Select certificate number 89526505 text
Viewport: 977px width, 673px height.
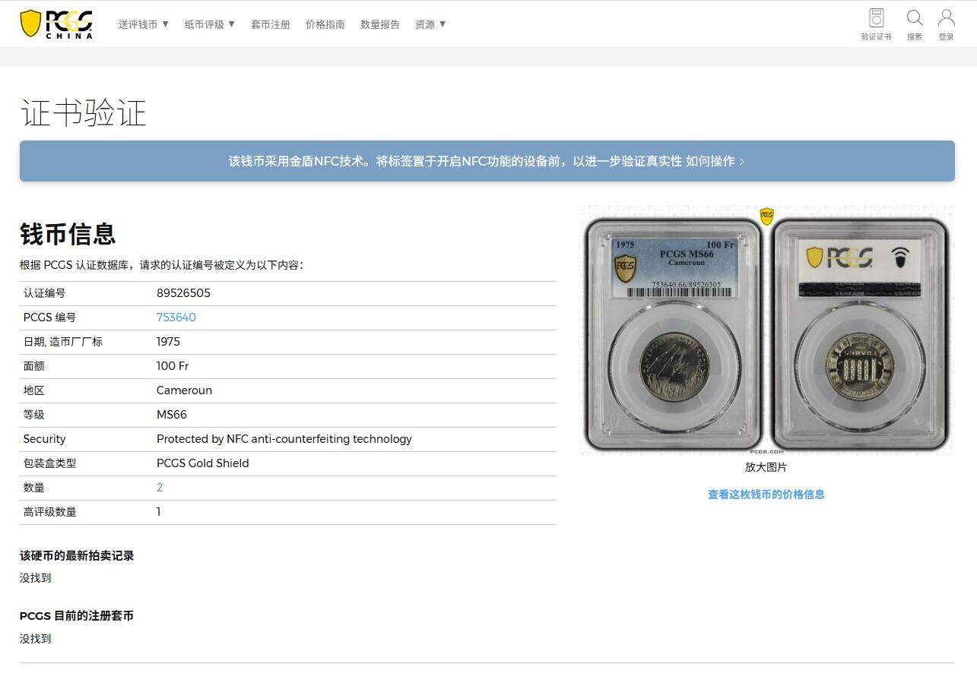click(183, 293)
